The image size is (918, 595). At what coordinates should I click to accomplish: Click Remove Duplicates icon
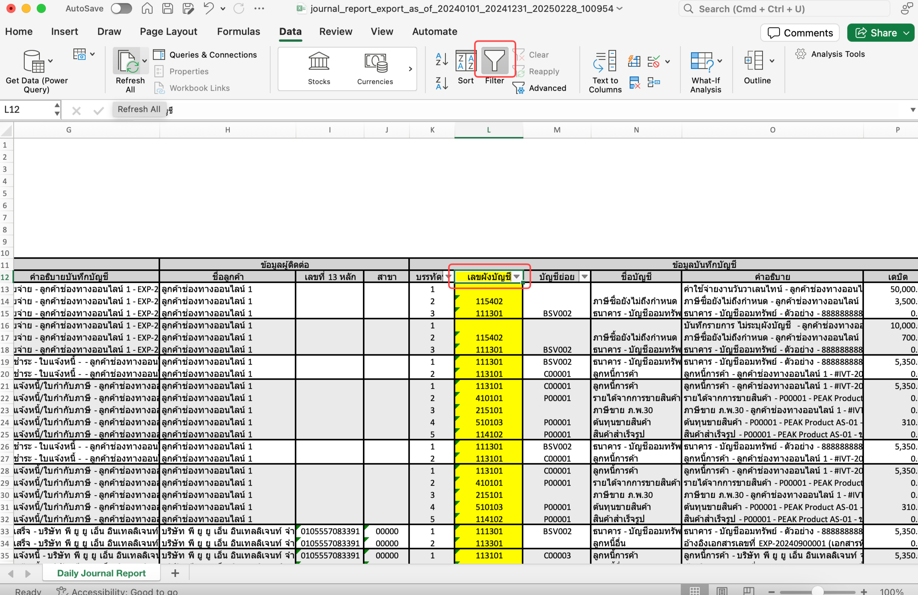tap(634, 82)
